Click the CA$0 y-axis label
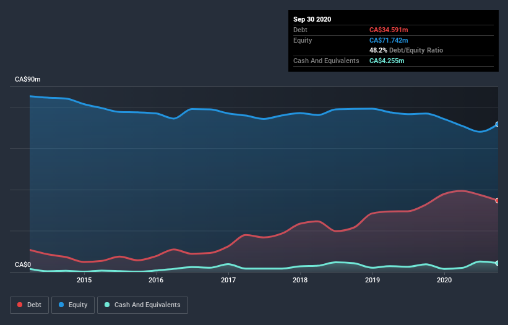The image size is (508, 325). coord(23,265)
